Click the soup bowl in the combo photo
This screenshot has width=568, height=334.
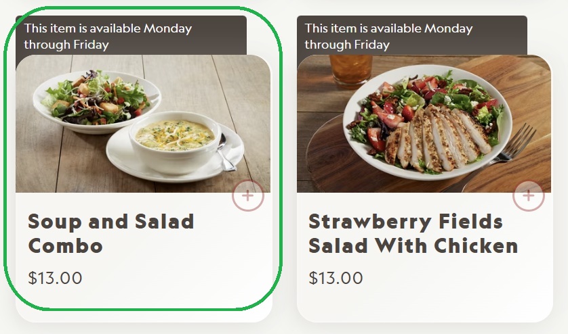(175, 140)
